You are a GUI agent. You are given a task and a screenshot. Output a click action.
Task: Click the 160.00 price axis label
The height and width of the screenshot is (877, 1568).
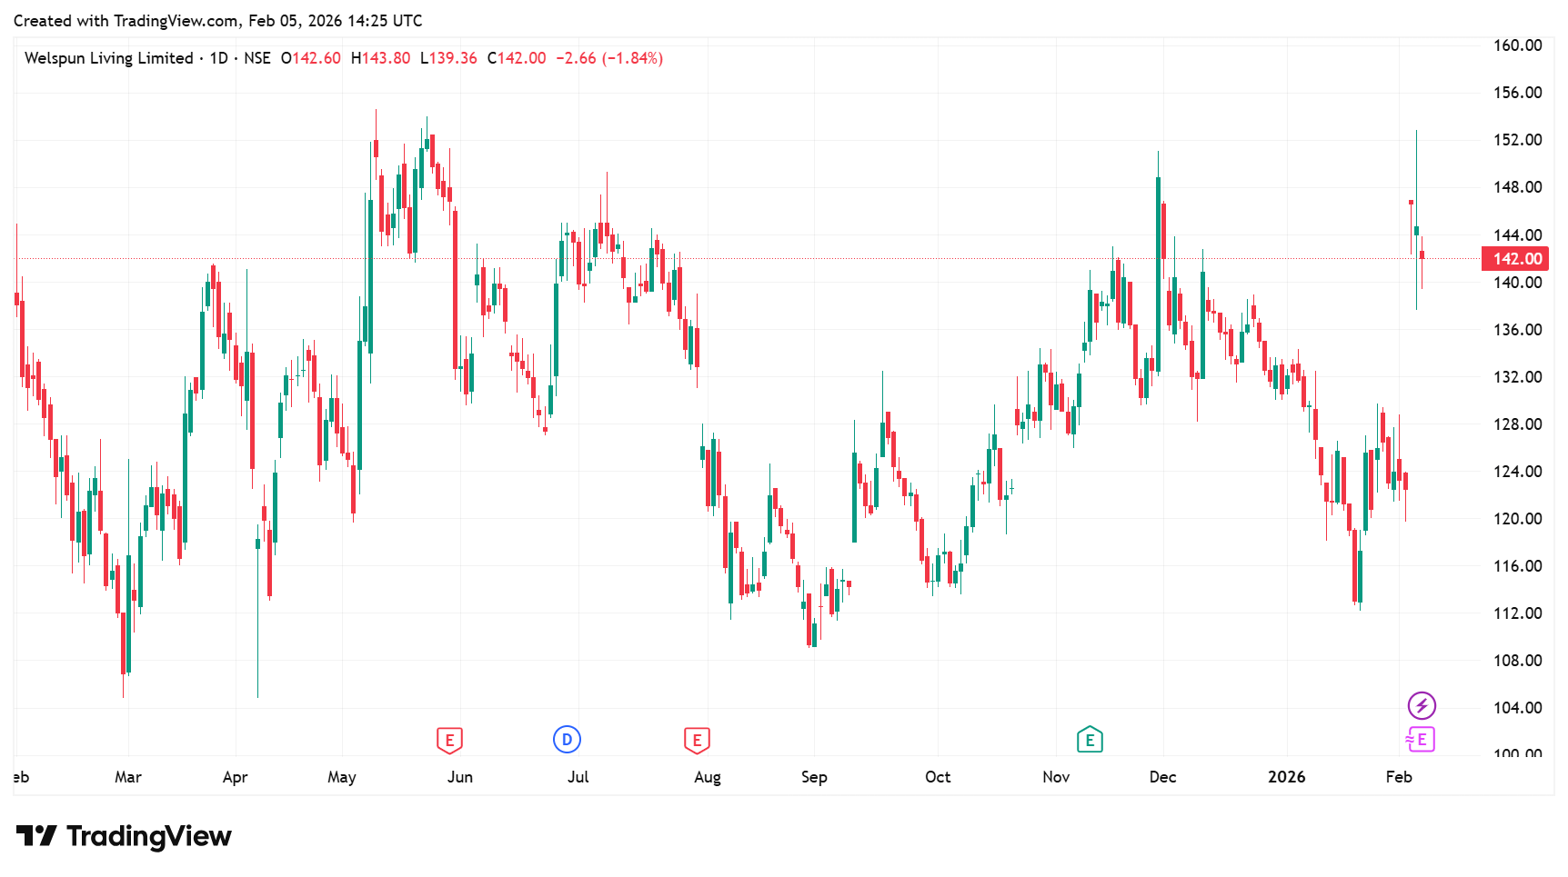coord(1517,45)
